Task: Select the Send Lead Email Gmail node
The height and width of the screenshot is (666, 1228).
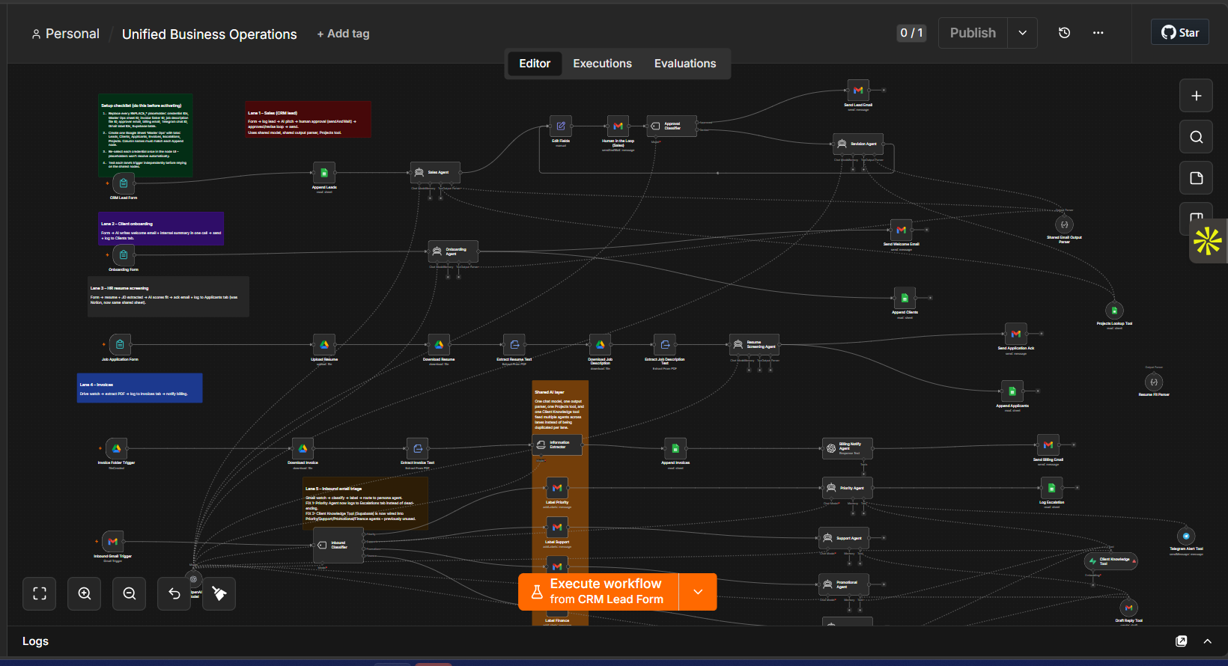Action: coord(858,90)
